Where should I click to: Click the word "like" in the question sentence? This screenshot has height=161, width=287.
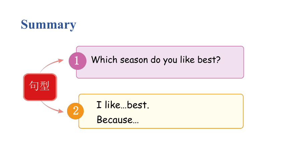coord(187,60)
